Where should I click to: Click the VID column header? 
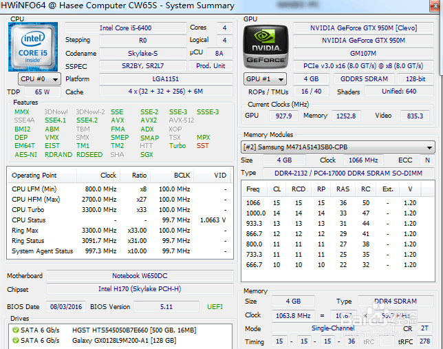coord(212,176)
